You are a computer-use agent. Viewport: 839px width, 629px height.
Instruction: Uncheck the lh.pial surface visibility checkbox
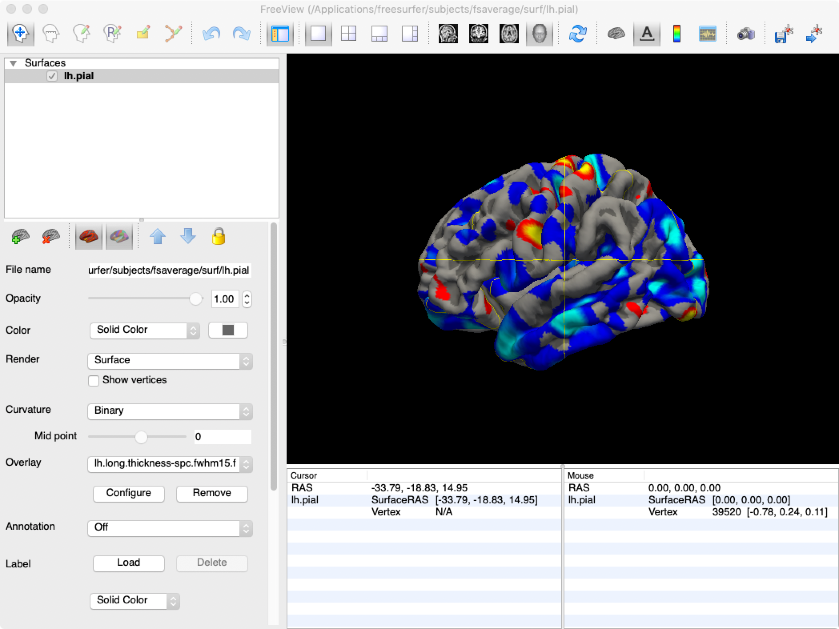coord(52,76)
